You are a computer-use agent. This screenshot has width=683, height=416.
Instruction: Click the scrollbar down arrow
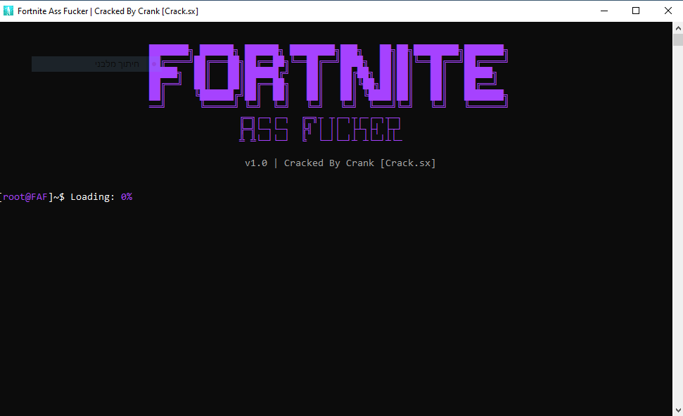tap(678, 410)
